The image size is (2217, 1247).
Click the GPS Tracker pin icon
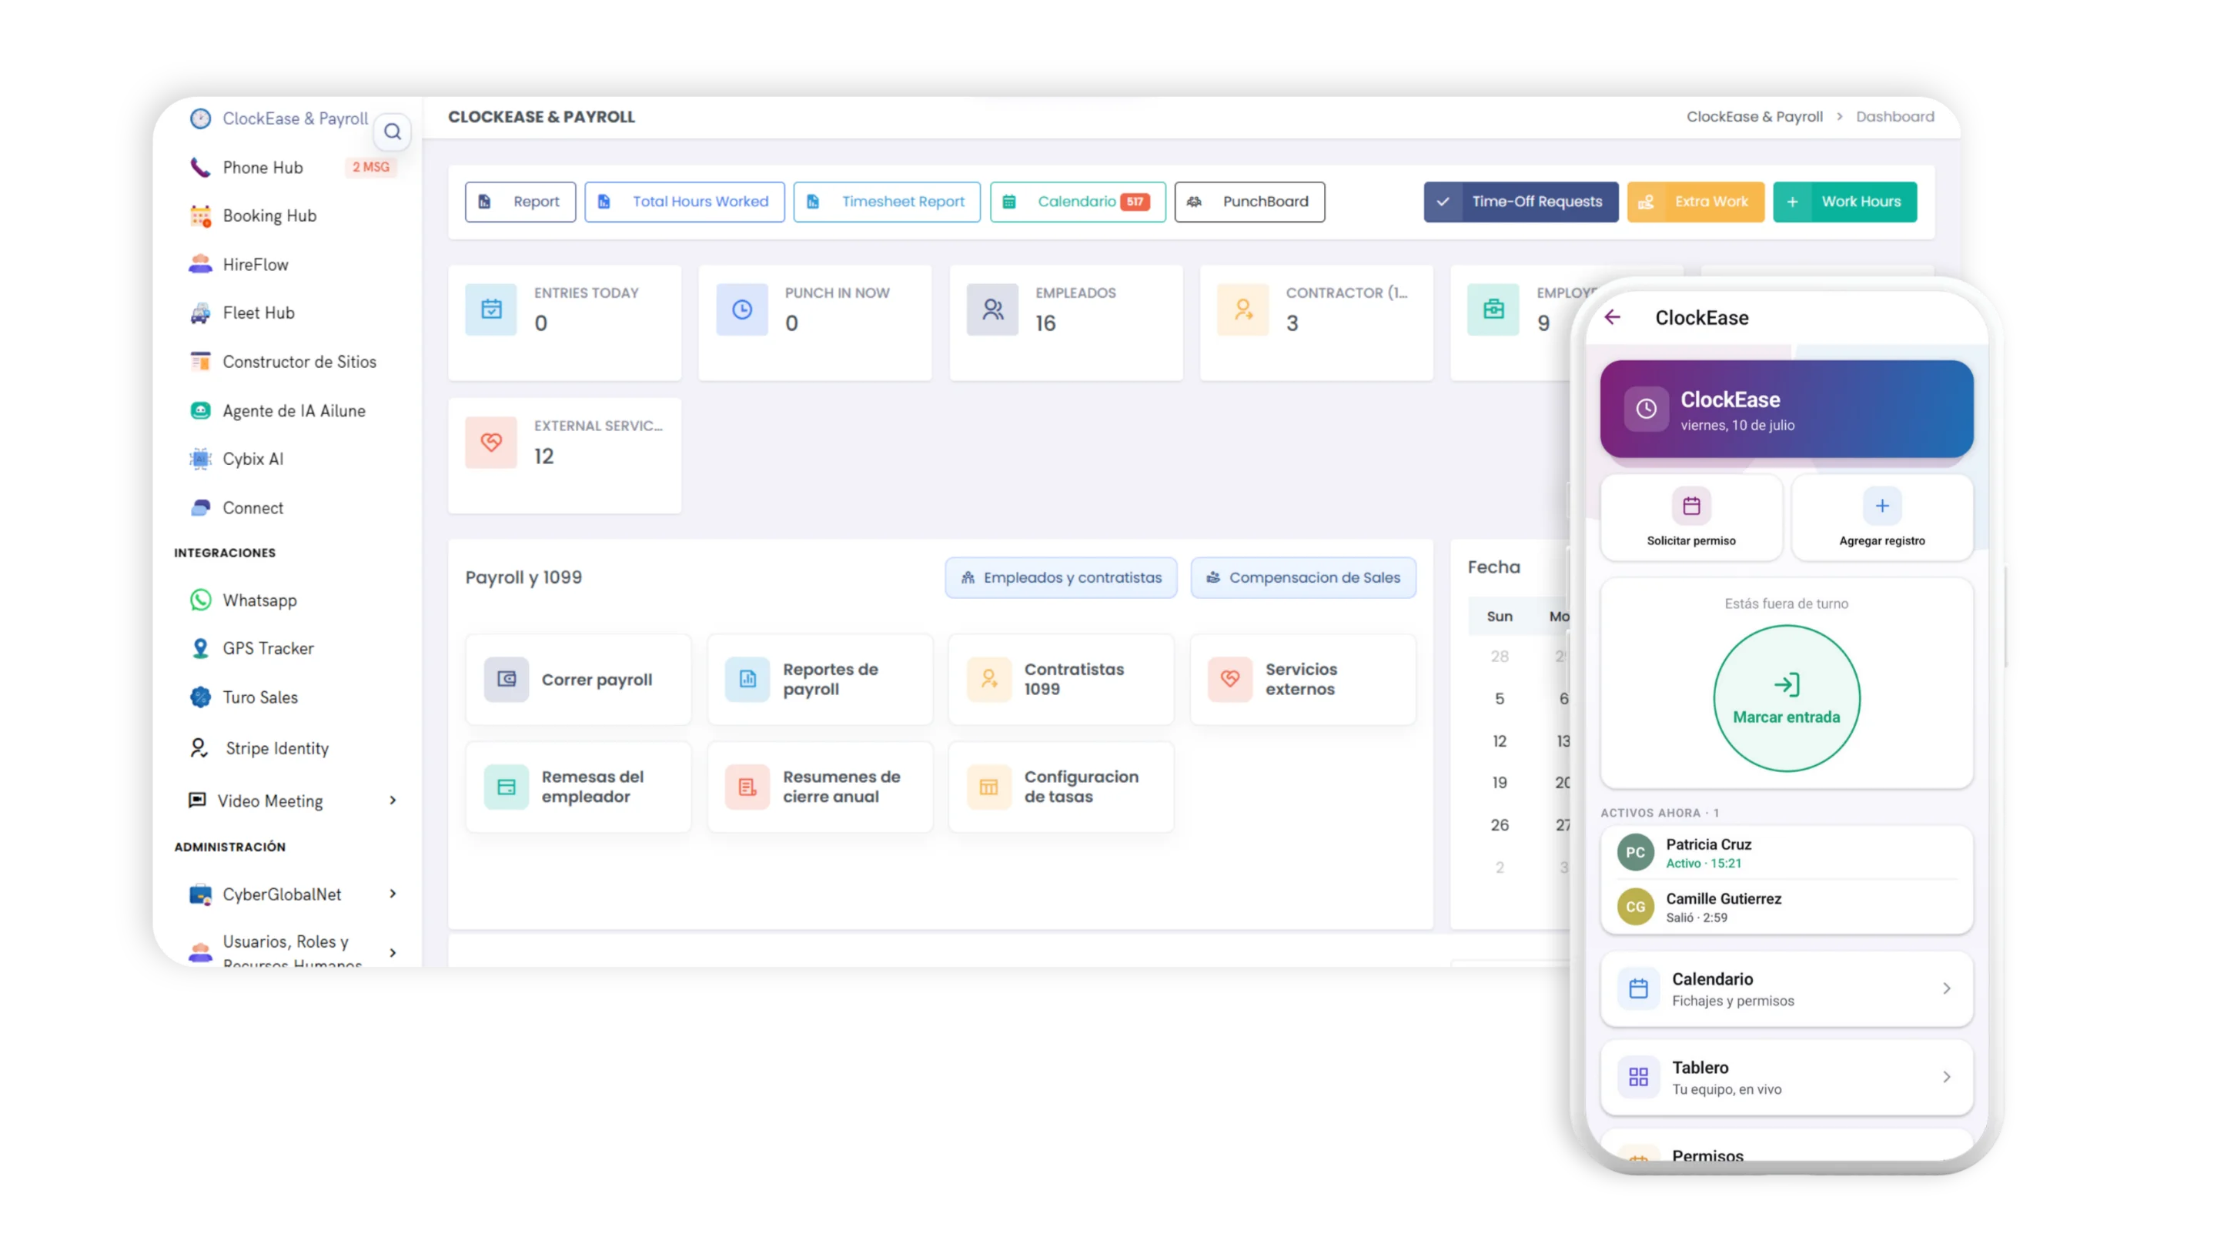(200, 648)
